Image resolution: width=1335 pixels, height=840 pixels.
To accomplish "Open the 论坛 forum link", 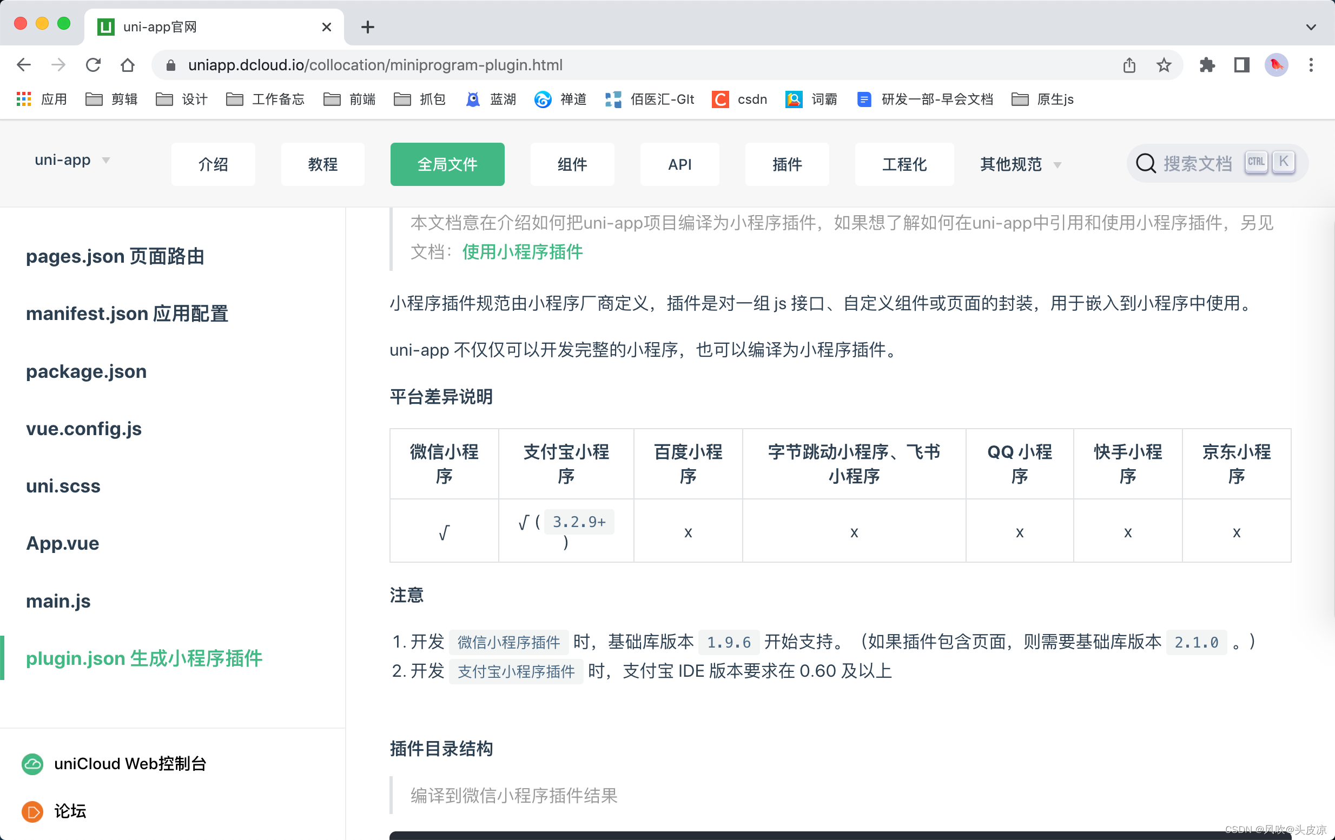I will [x=70, y=811].
